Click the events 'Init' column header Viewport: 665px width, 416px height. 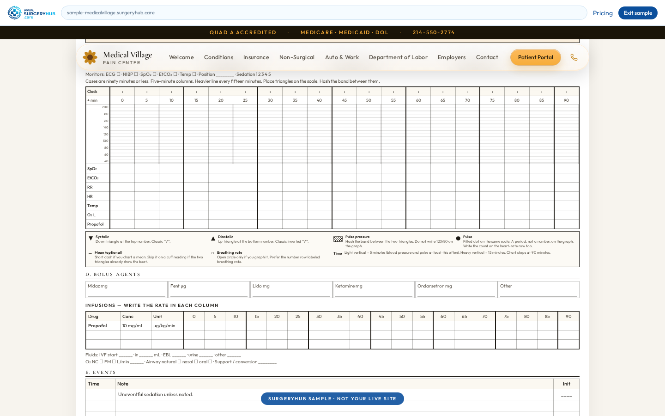click(x=567, y=384)
